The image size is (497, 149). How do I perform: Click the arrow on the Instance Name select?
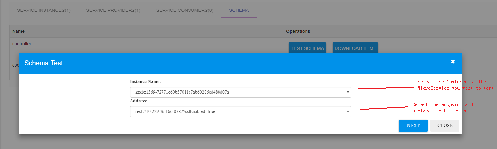point(348,92)
